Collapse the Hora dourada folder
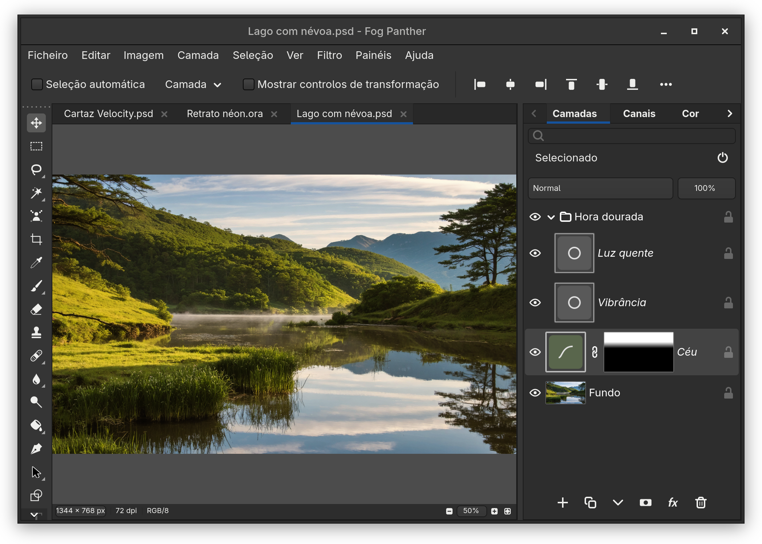The width and height of the screenshot is (762, 544). click(551, 217)
